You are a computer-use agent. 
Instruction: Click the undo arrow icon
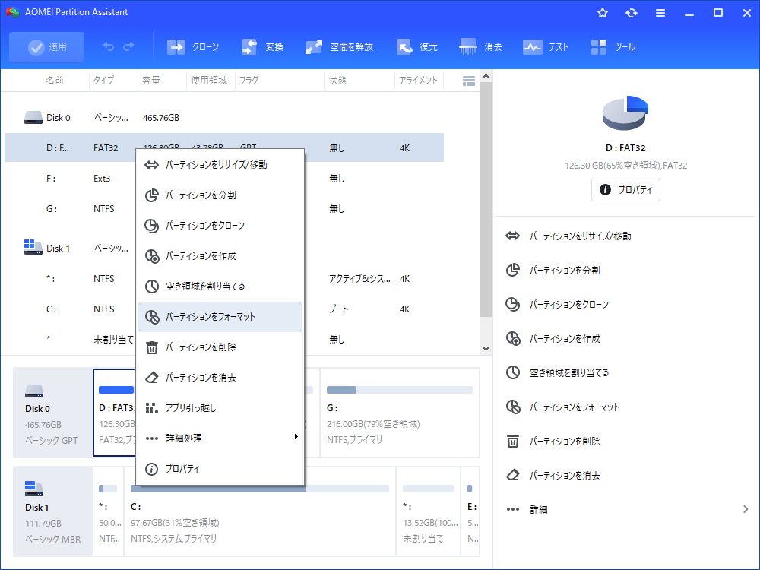(109, 46)
